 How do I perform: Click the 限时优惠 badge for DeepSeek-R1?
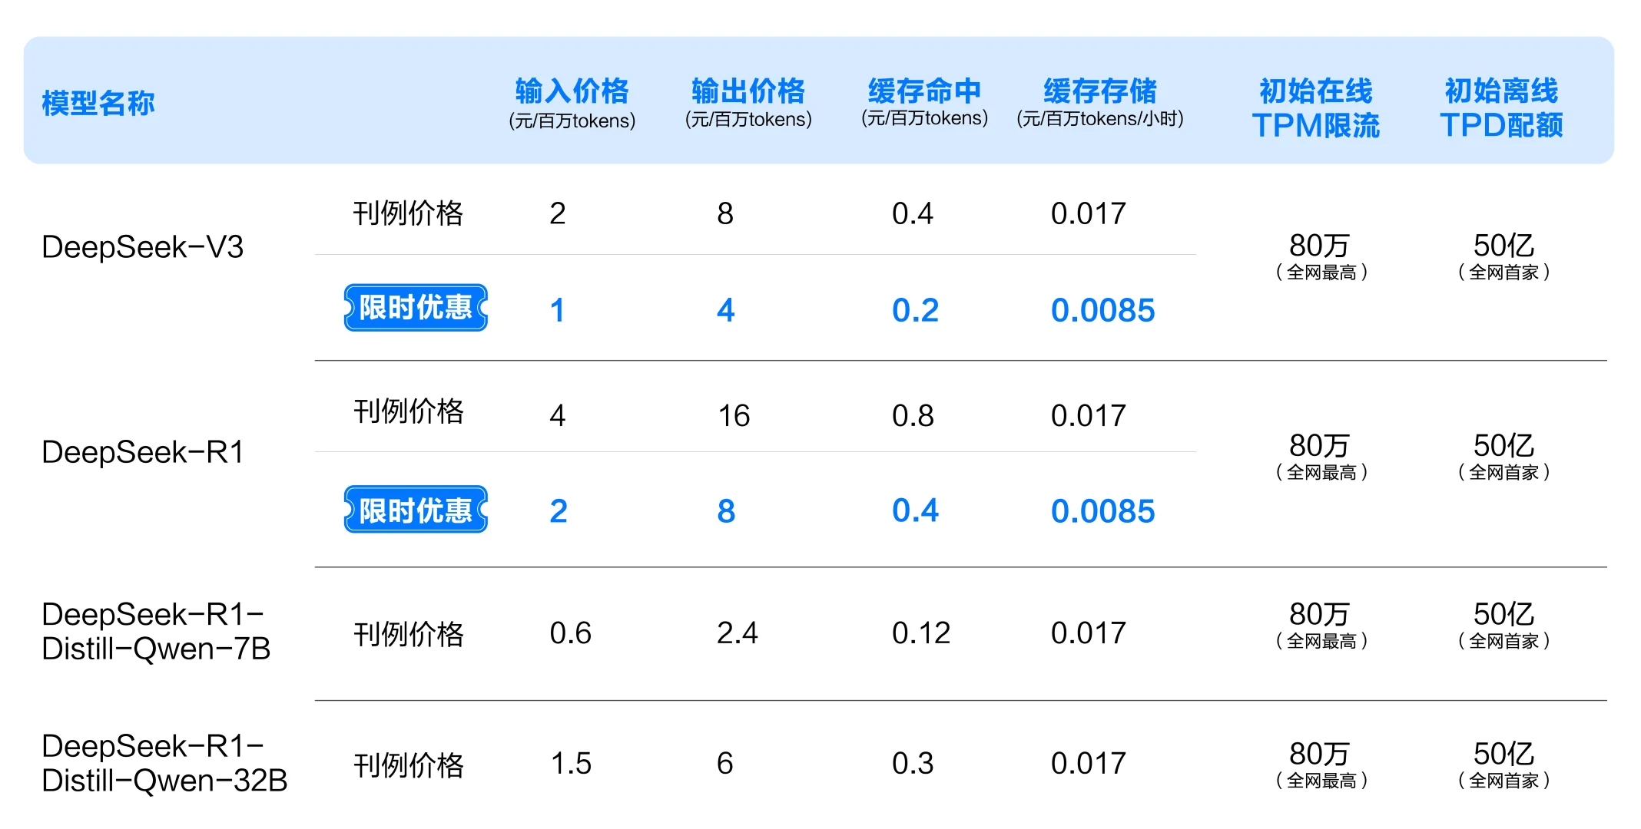(x=415, y=509)
